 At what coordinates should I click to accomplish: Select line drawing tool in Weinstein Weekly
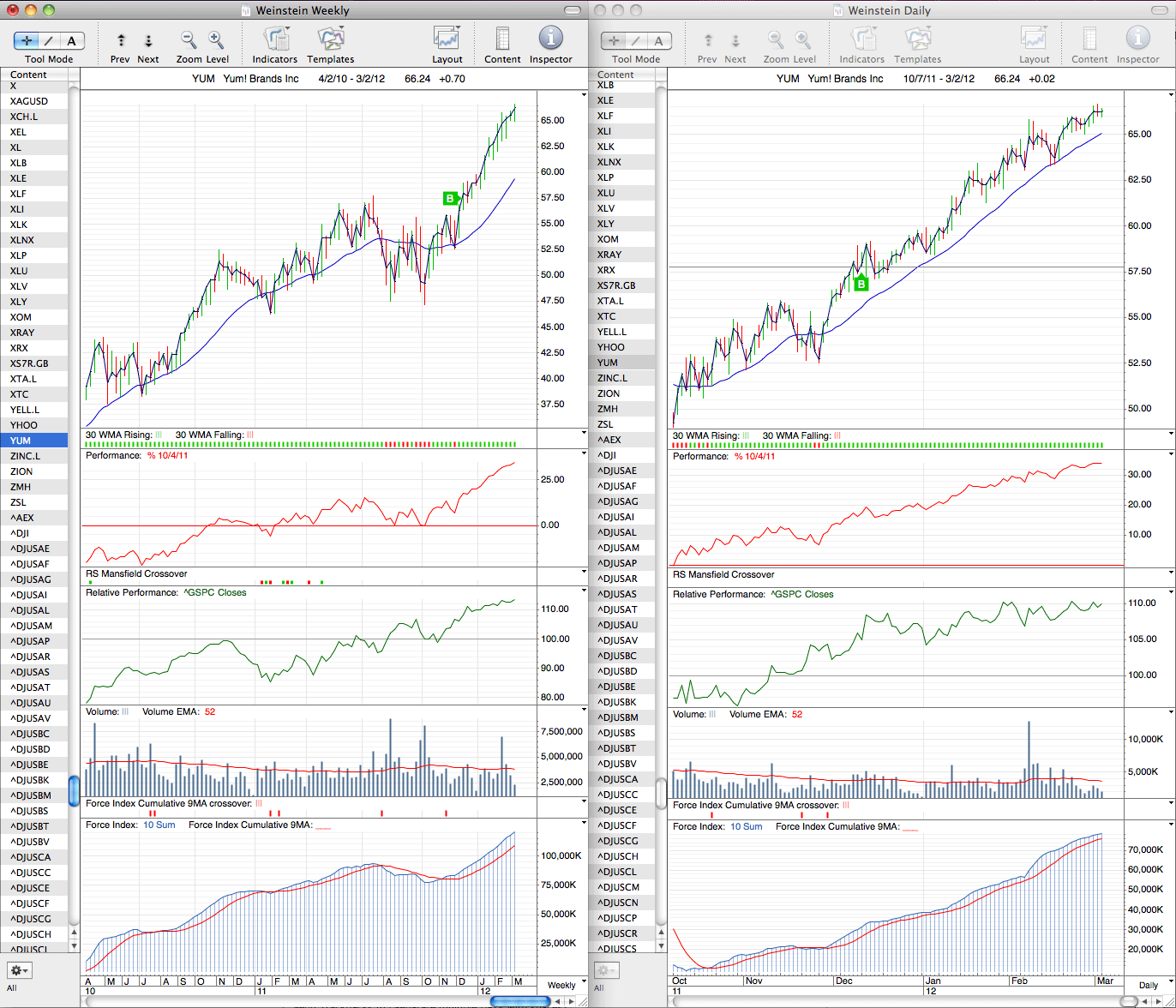[x=50, y=40]
